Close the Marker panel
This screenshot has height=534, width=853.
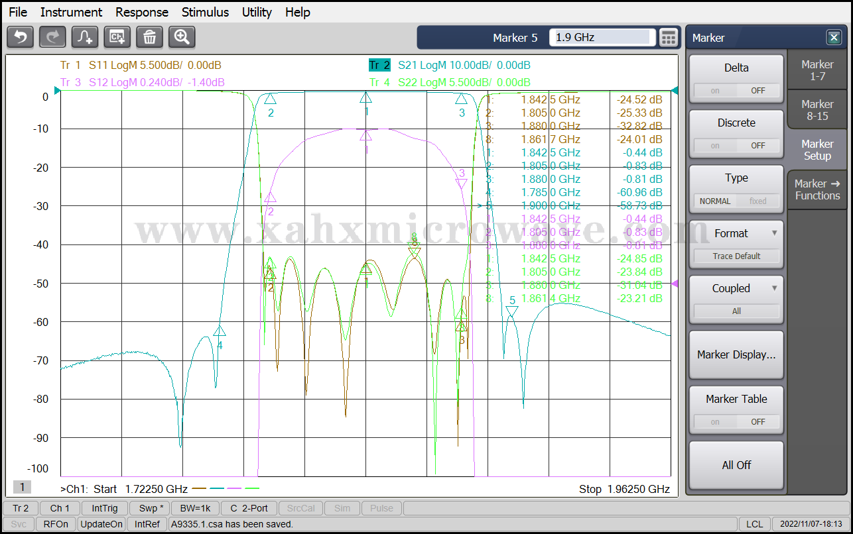[x=834, y=38]
